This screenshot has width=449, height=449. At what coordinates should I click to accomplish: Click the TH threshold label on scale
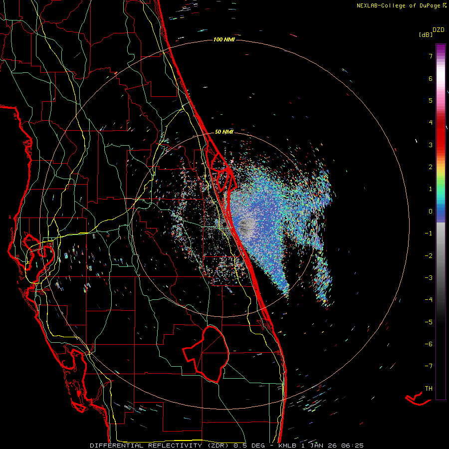(429, 388)
